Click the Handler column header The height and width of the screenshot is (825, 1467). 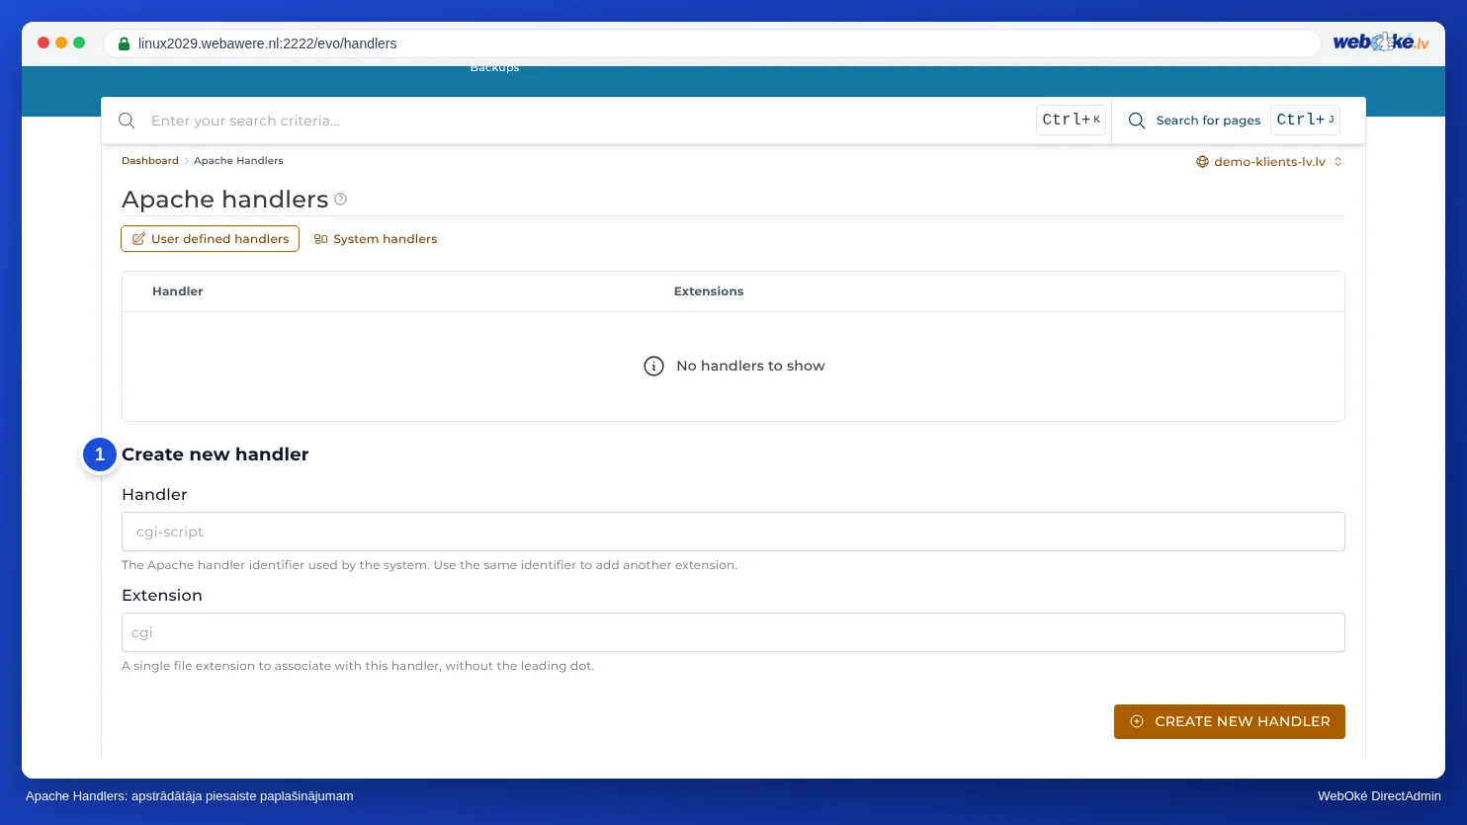click(x=178, y=291)
